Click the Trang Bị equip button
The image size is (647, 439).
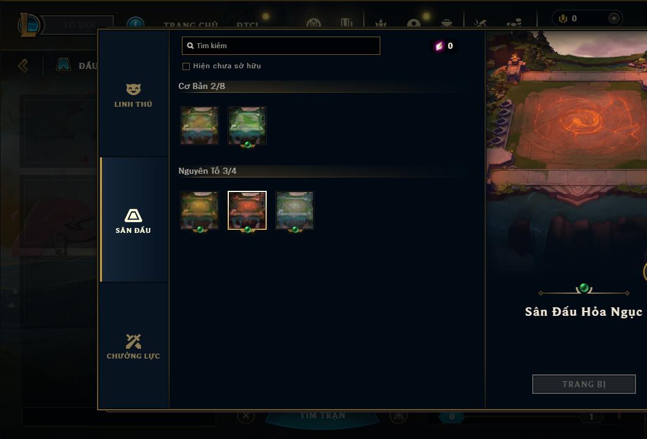(x=584, y=384)
